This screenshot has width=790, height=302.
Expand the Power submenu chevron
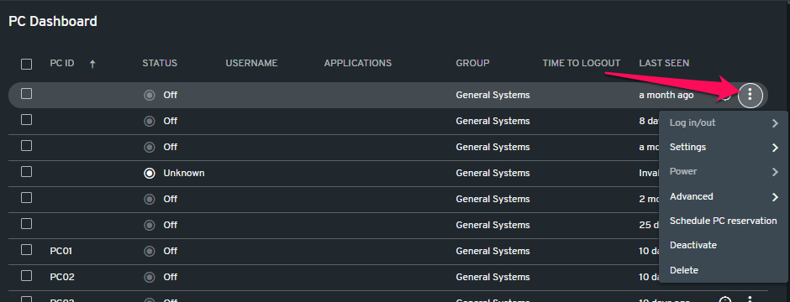pyautogui.click(x=775, y=172)
